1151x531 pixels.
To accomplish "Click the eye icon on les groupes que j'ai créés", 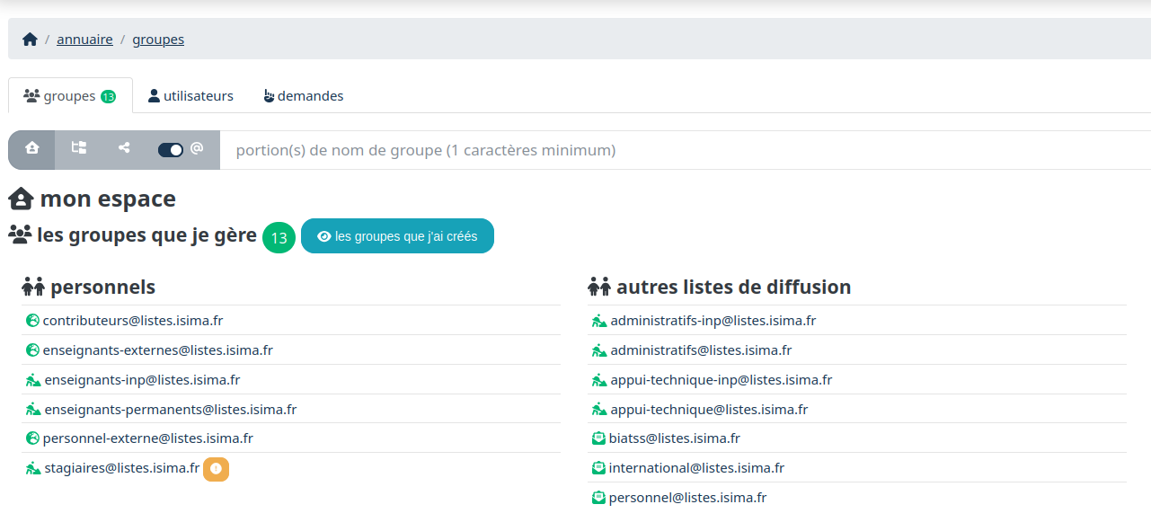I will coord(324,236).
